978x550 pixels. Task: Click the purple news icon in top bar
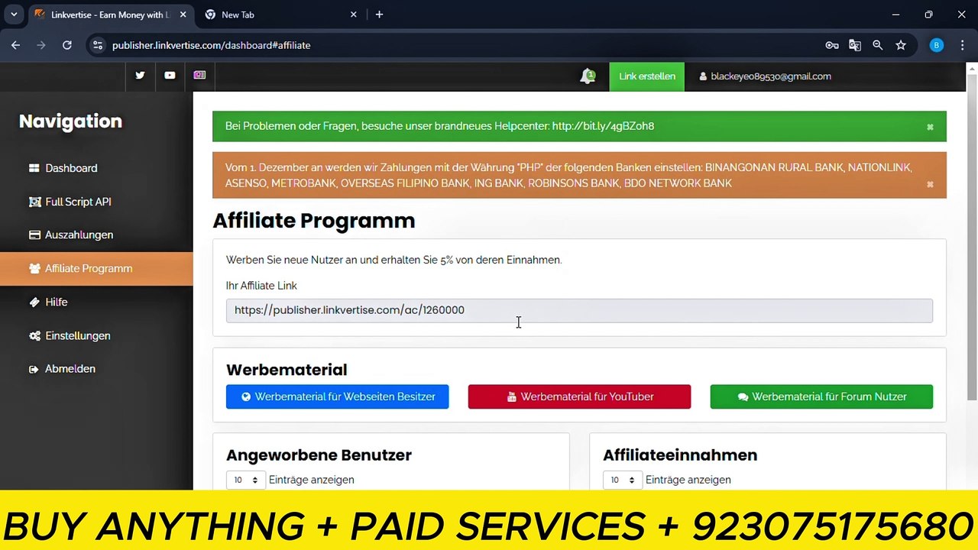[x=199, y=76]
